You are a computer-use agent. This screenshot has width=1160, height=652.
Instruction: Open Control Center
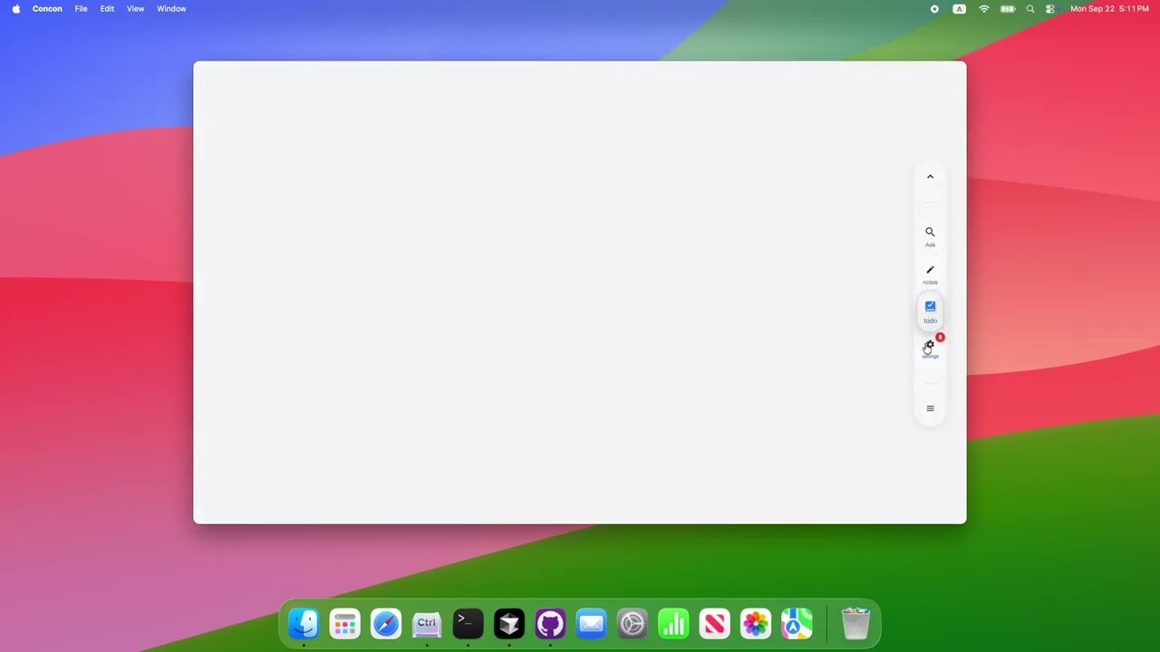pos(1050,9)
